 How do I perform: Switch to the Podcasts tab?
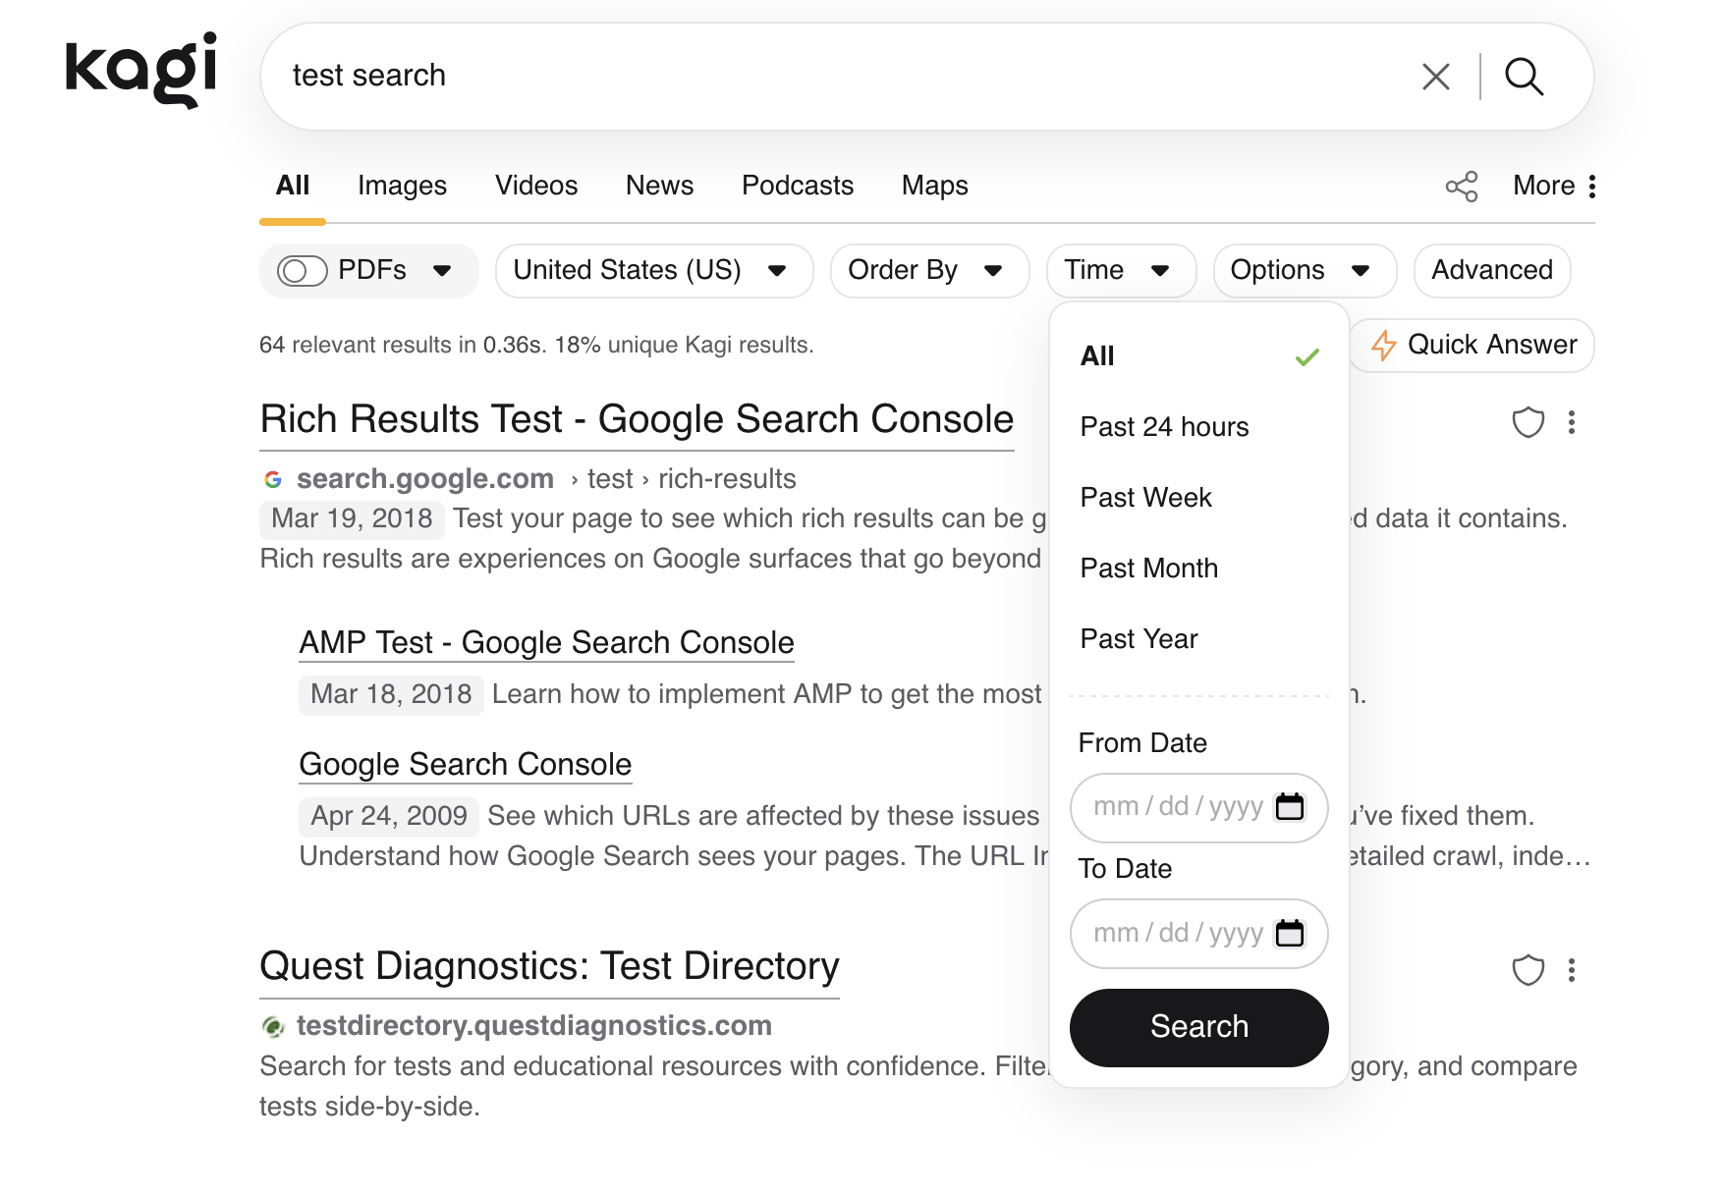[798, 185]
